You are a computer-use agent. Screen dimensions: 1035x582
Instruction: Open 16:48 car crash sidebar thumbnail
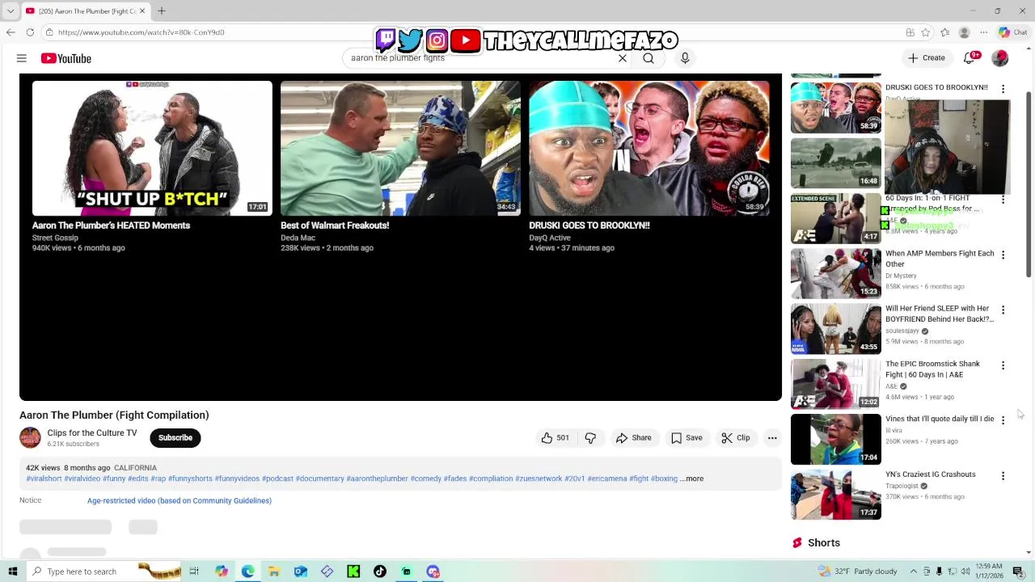tap(836, 162)
